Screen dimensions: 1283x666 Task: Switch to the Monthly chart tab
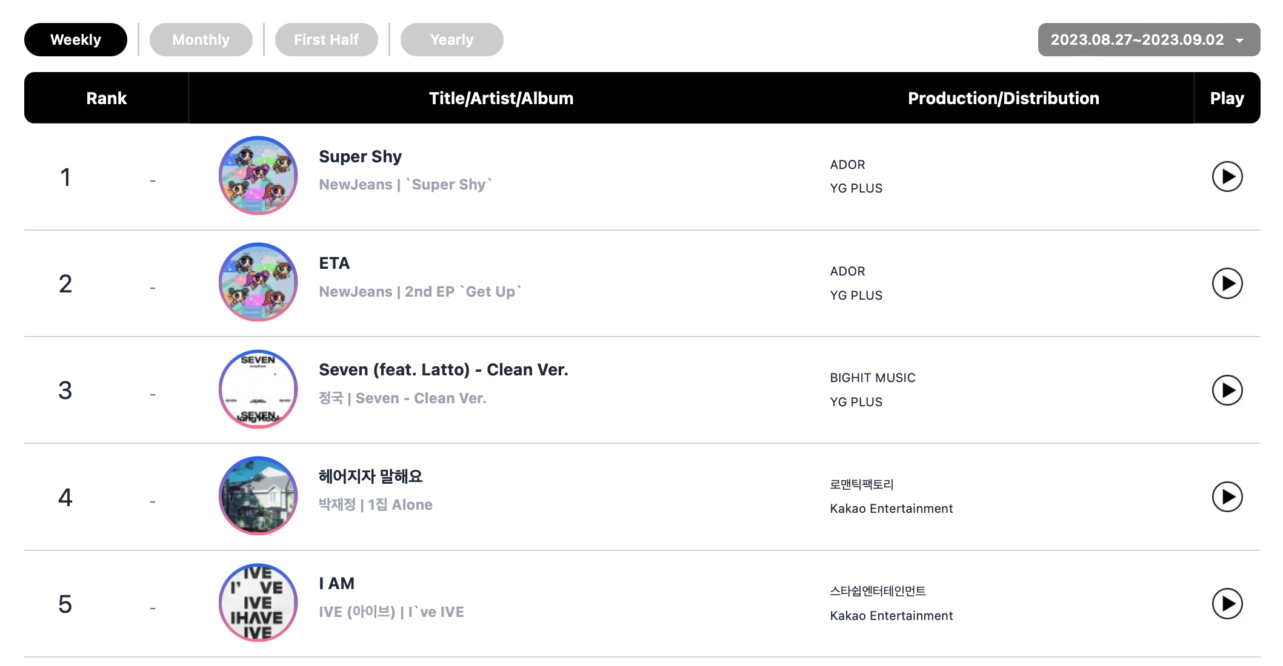point(201,40)
